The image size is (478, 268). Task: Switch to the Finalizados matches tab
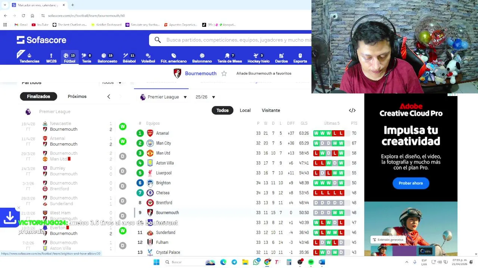coord(38,96)
